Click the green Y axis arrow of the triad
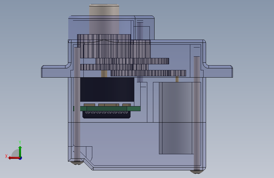Viewport: 274px width, 178px height. pos(20,152)
